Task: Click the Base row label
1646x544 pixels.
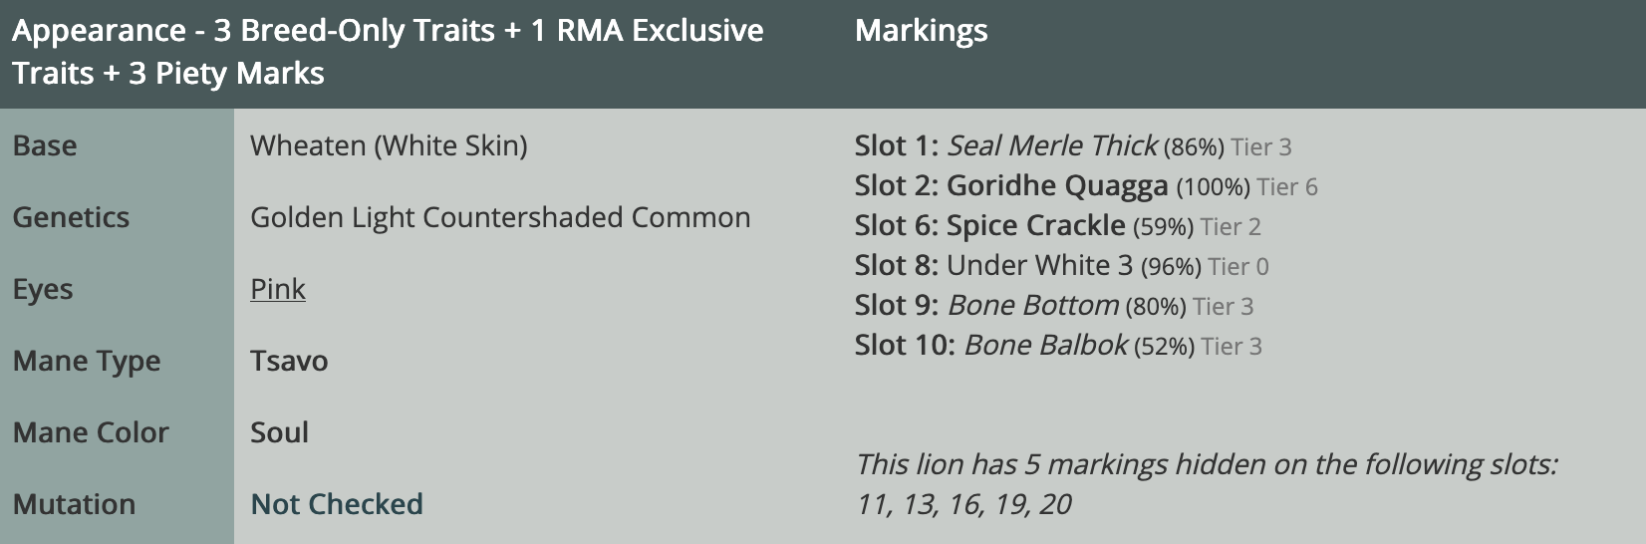Action: 45,145
